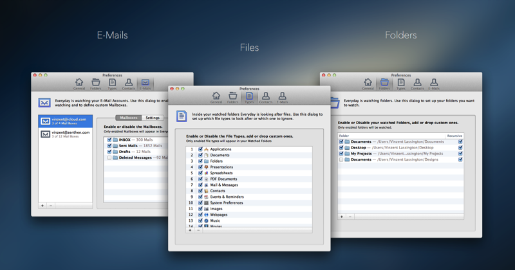Open E-Mails icon in right Folders window
The width and height of the screenshot is (515, 270).
(434, 84)
